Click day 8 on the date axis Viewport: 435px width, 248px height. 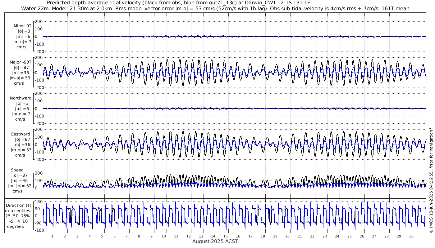click(x=139, y=236)
